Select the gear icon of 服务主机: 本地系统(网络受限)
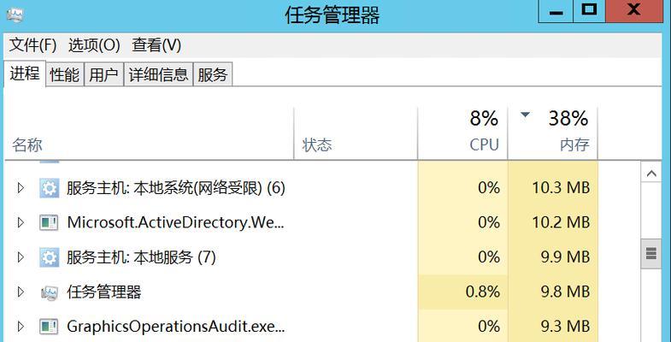The width and height of the screenshot is (671, 342). pos(49,188)
